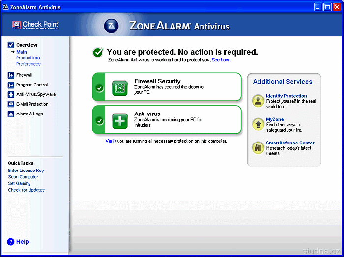This screenshot has width=344, height=257.
Task: Click the Program Control sidebar icon
Action: point(11,85)
